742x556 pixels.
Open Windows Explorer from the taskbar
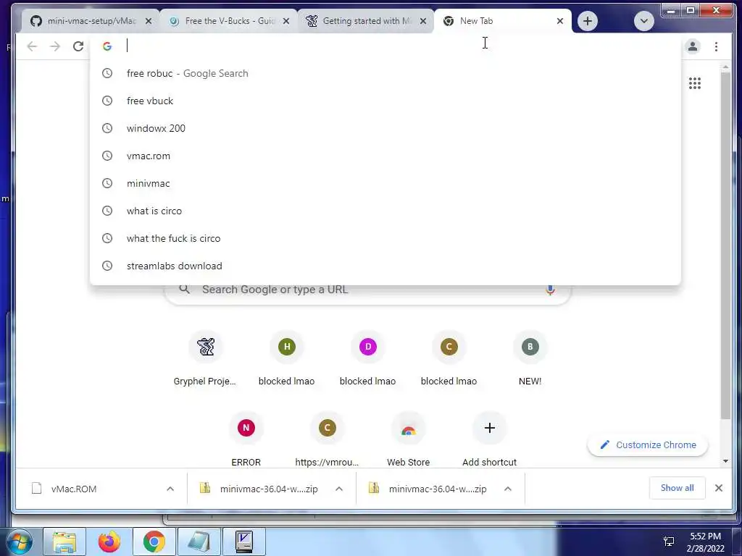point(64,542)
